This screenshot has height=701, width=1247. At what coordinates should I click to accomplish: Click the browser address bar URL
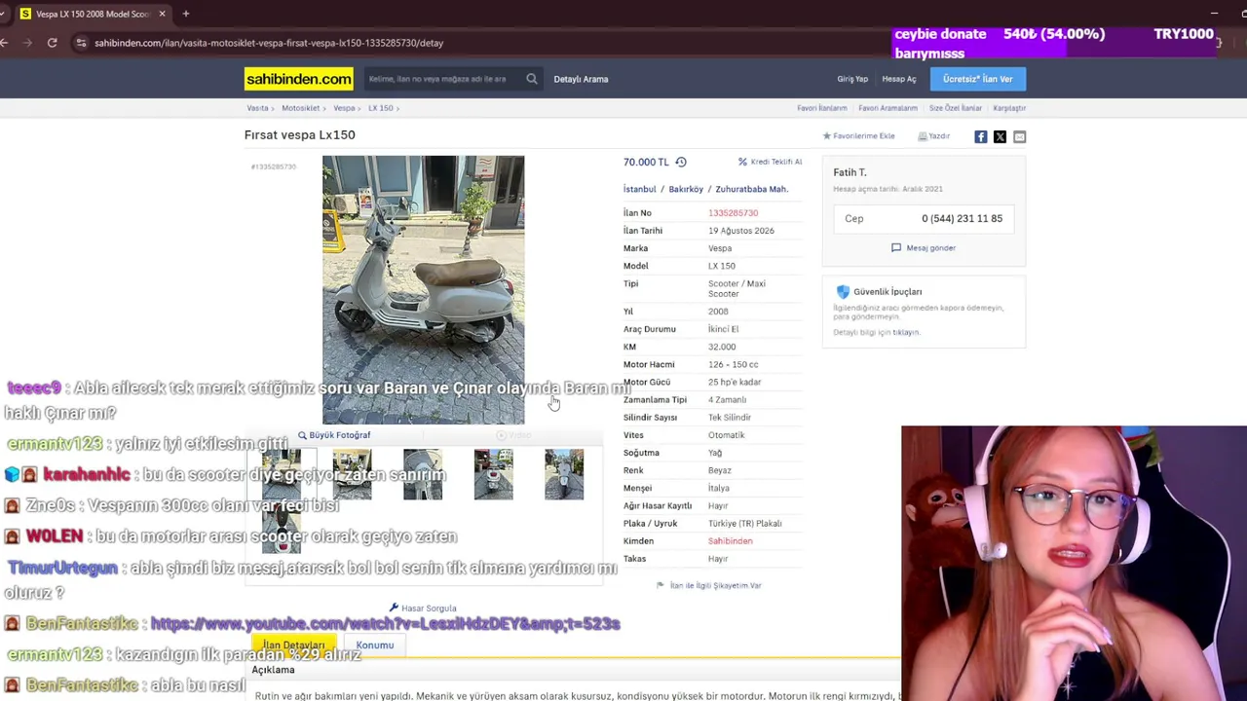(269, 43)
